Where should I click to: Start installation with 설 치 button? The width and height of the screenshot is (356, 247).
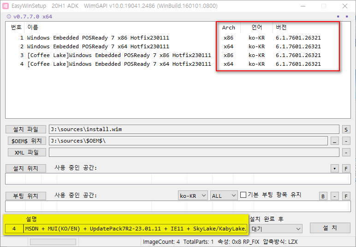[x=330, y=228]
